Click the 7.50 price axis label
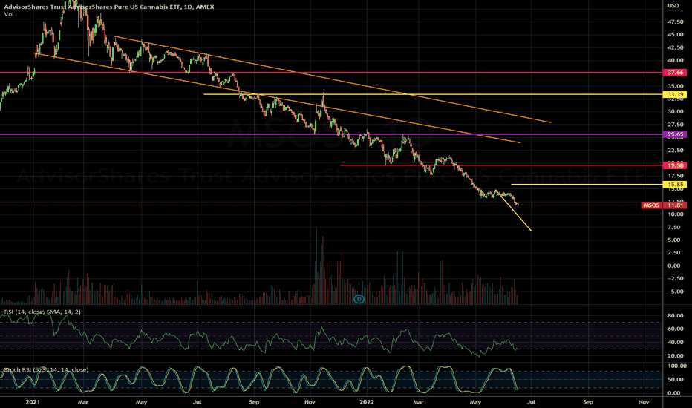The image size is (692, 408). click(x=674, y=227)
